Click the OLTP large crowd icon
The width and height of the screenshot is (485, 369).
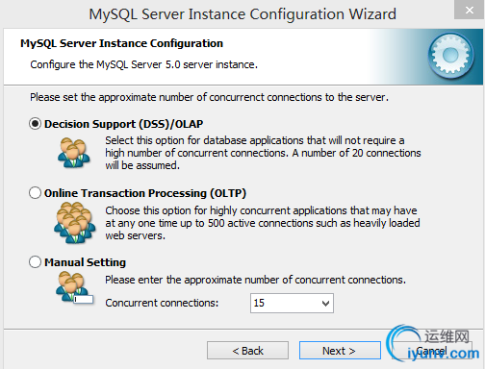75,223
